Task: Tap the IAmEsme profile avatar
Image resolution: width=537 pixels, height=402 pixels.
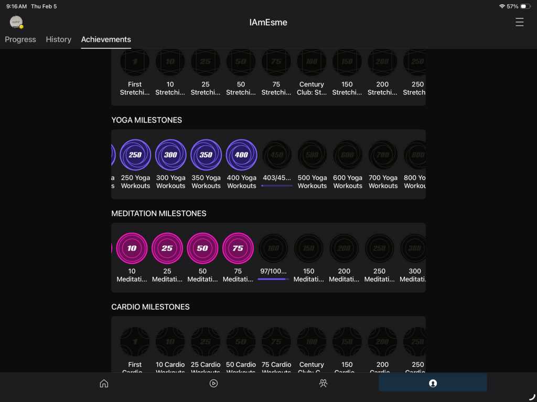Action: 17,23
